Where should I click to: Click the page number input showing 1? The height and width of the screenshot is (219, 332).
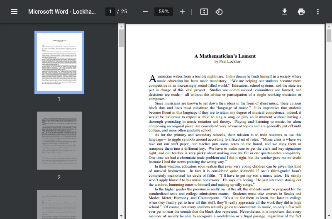[x=110, y=12]
